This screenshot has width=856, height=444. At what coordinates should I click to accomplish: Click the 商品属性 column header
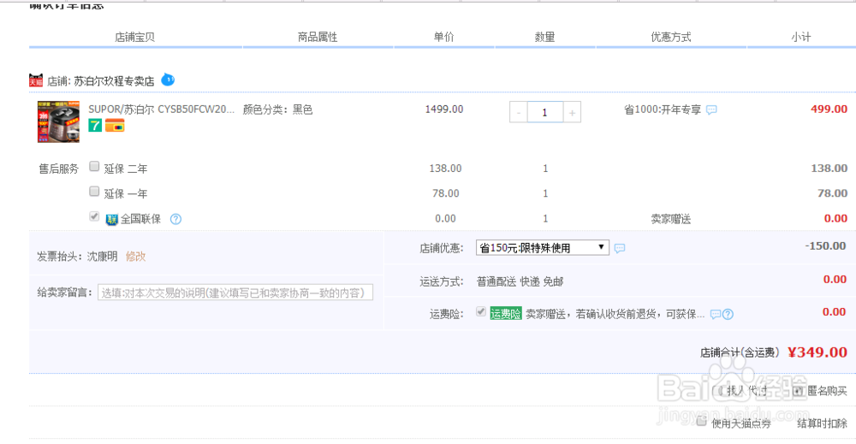coord(318,37)
